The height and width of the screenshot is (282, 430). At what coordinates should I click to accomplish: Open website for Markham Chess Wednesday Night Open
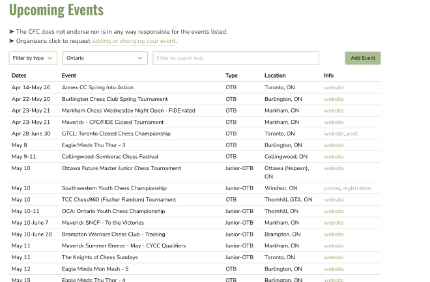coord(334,111)
